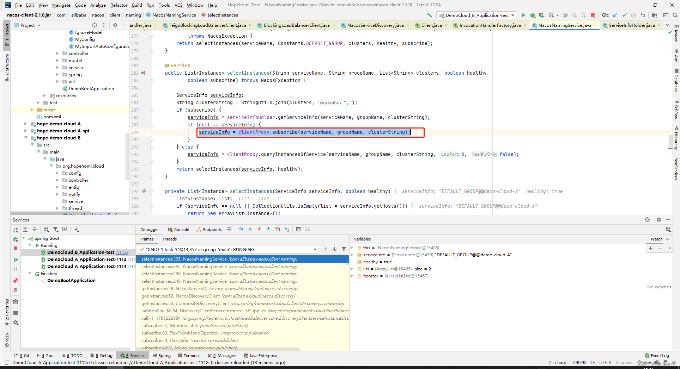Switch to NacosServiceDiscovery.java tab

(375, 25)
